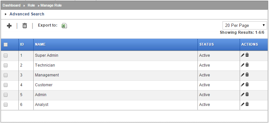Edit the Super Admin role pencil icon

click(x=242, y=55)
